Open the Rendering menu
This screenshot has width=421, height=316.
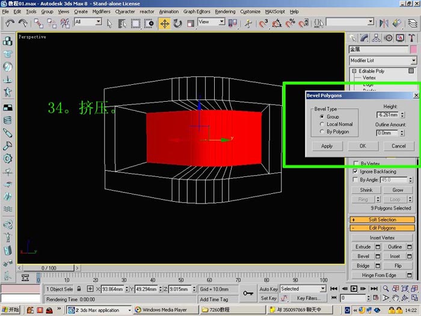225,11
